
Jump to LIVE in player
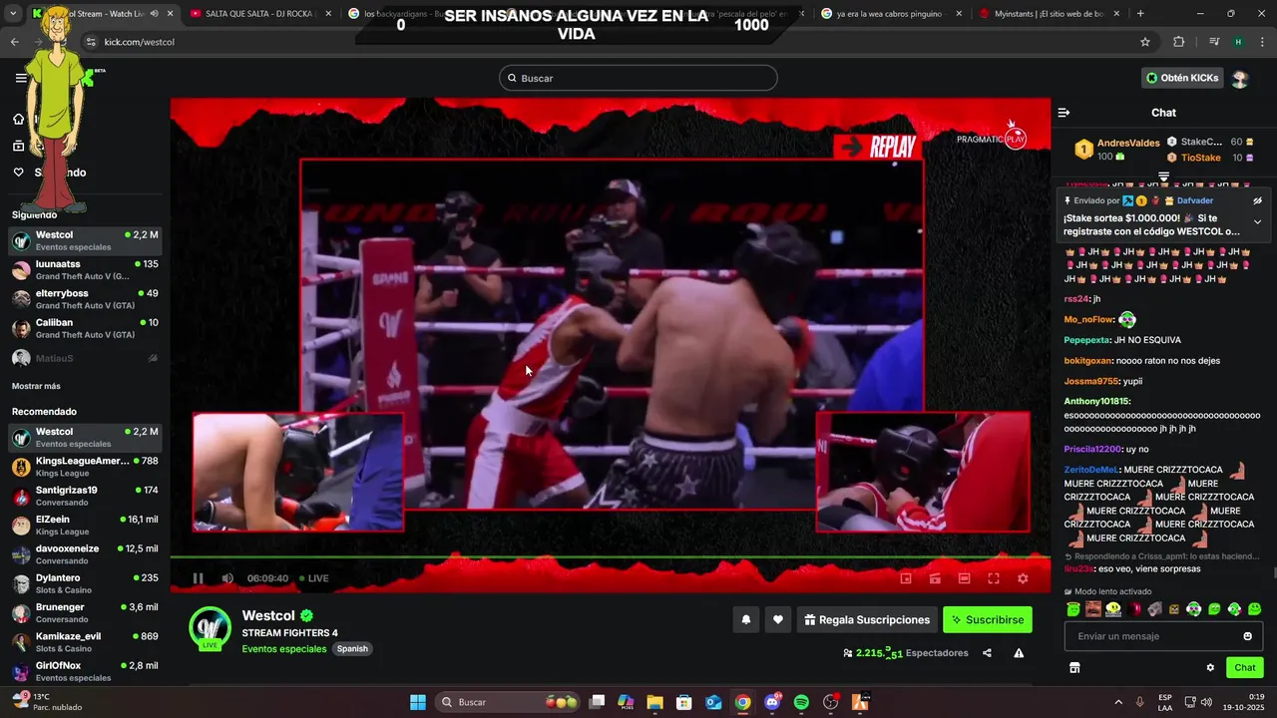click(x=313, y=578)
